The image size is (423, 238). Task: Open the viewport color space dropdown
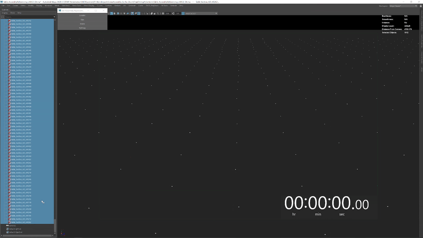(200, 13)
